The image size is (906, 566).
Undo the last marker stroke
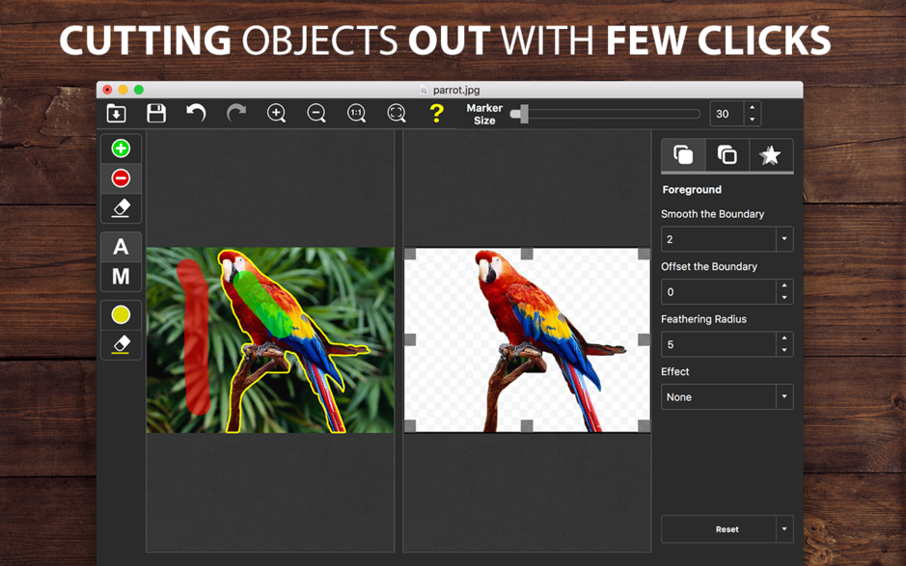click(x=196, y=113)
